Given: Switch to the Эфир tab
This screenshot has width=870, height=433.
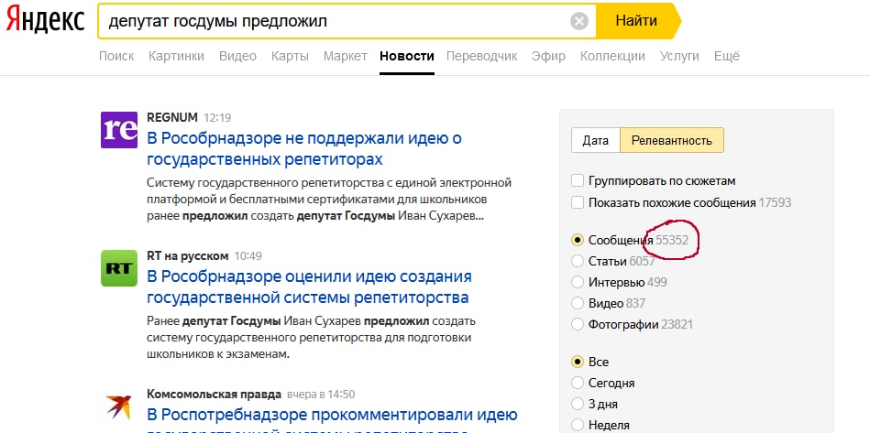Looking at the screenshot, I should coord(549,56).
